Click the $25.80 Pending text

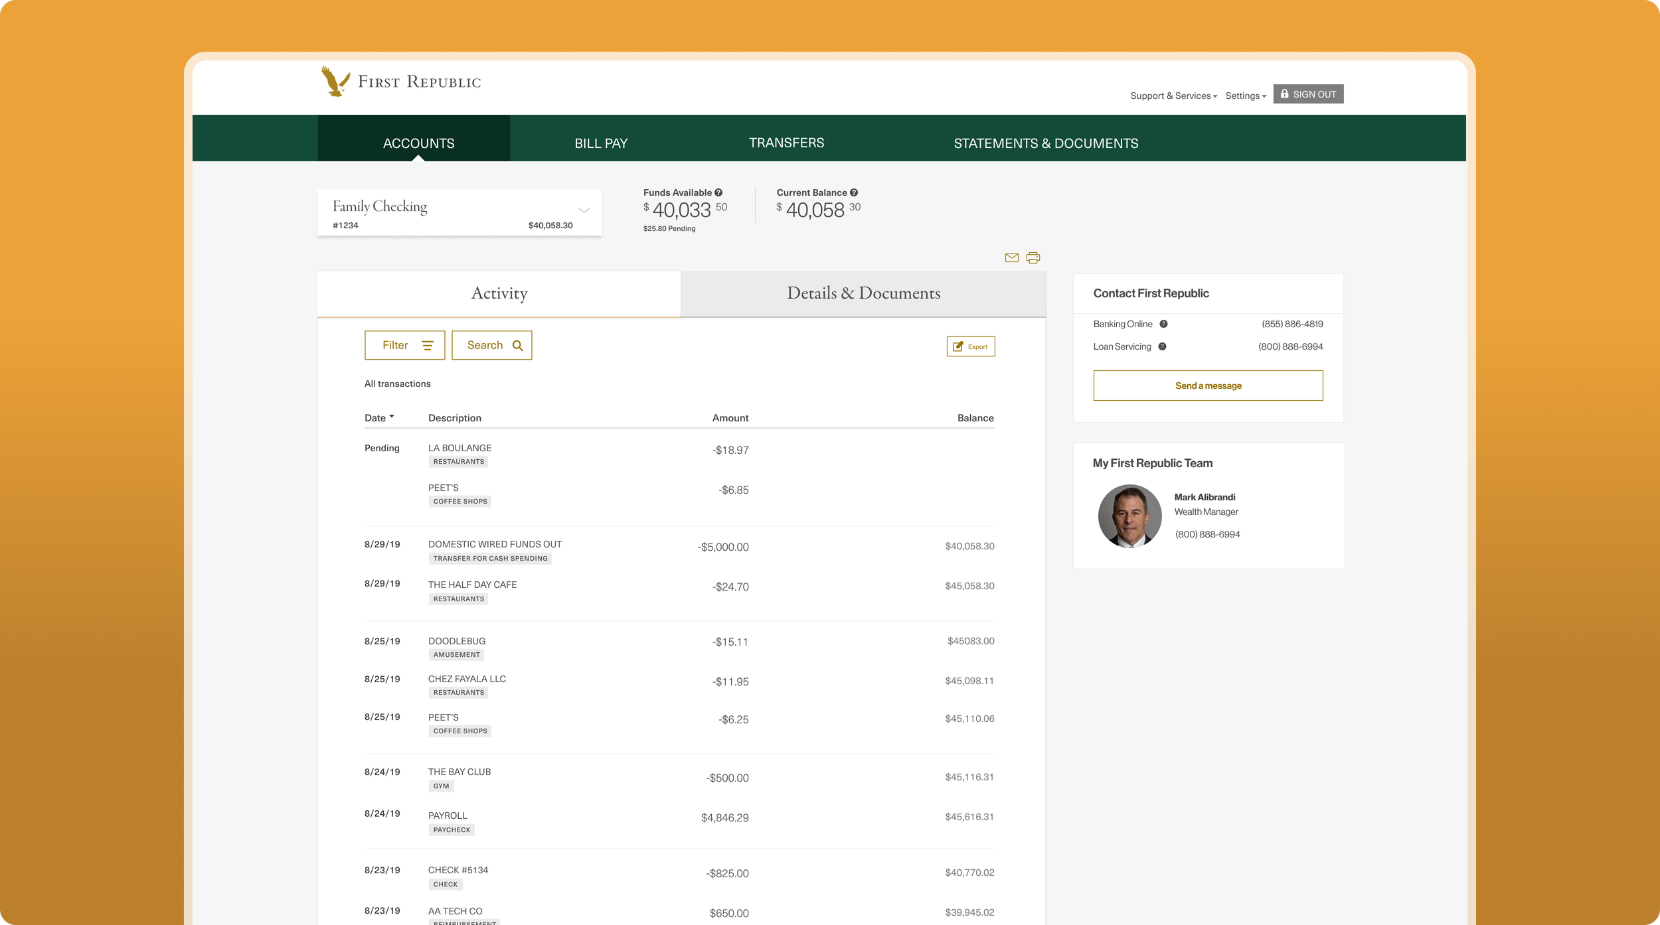click(669, 229)
